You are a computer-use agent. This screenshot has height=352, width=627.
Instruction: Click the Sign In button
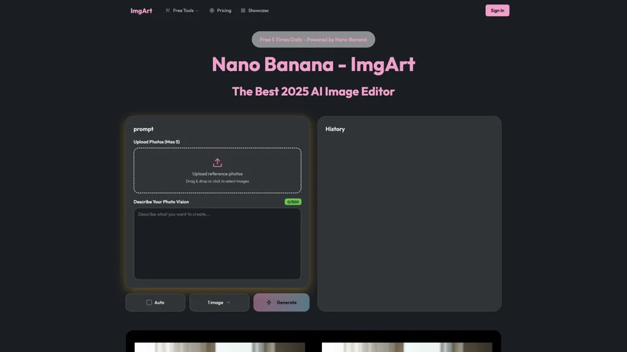click(x=497, y=10)
